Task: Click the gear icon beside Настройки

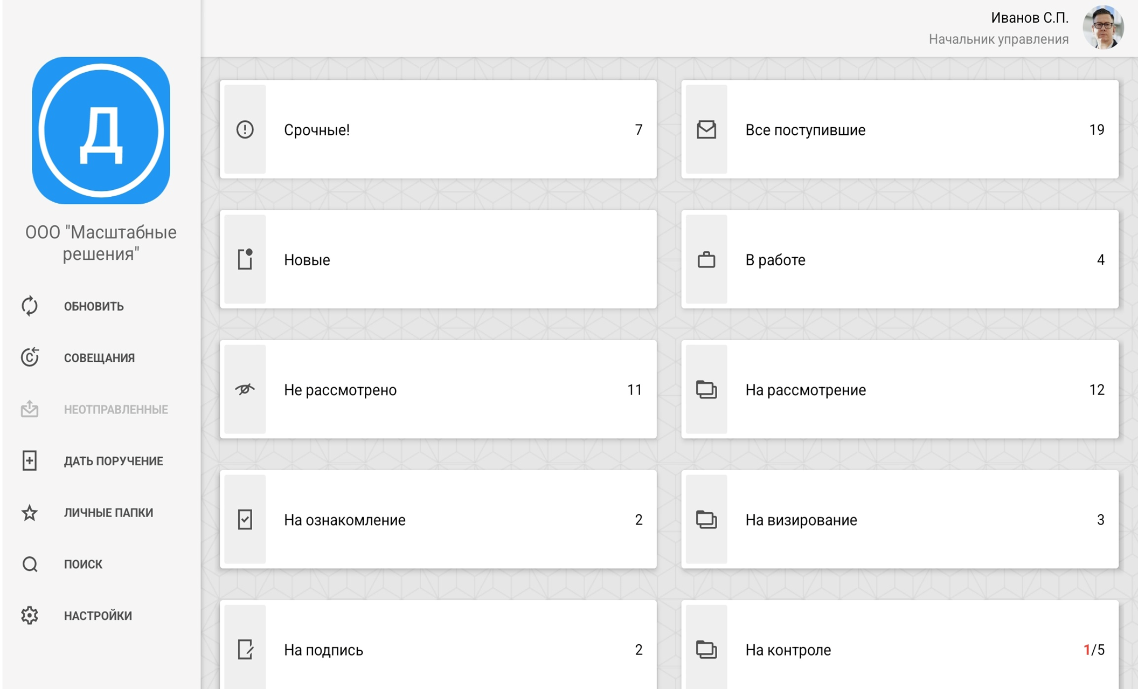Action: click(30, 615)
